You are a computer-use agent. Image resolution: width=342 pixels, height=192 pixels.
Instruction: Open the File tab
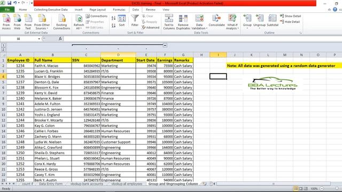tap(7, 10)
